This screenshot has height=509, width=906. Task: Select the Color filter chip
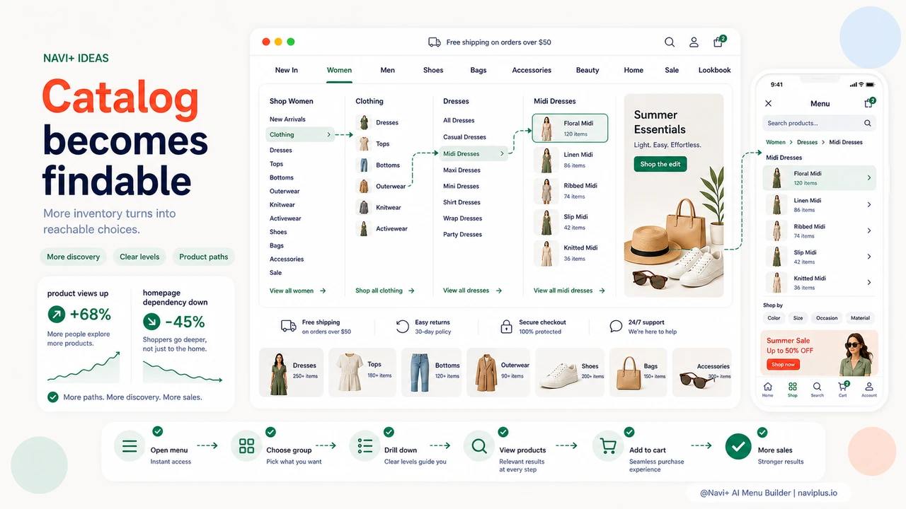774,318
